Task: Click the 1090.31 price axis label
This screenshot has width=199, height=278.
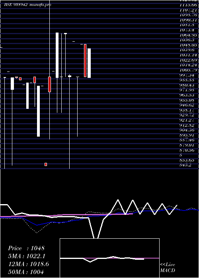Action: click(x=188, y=20)
